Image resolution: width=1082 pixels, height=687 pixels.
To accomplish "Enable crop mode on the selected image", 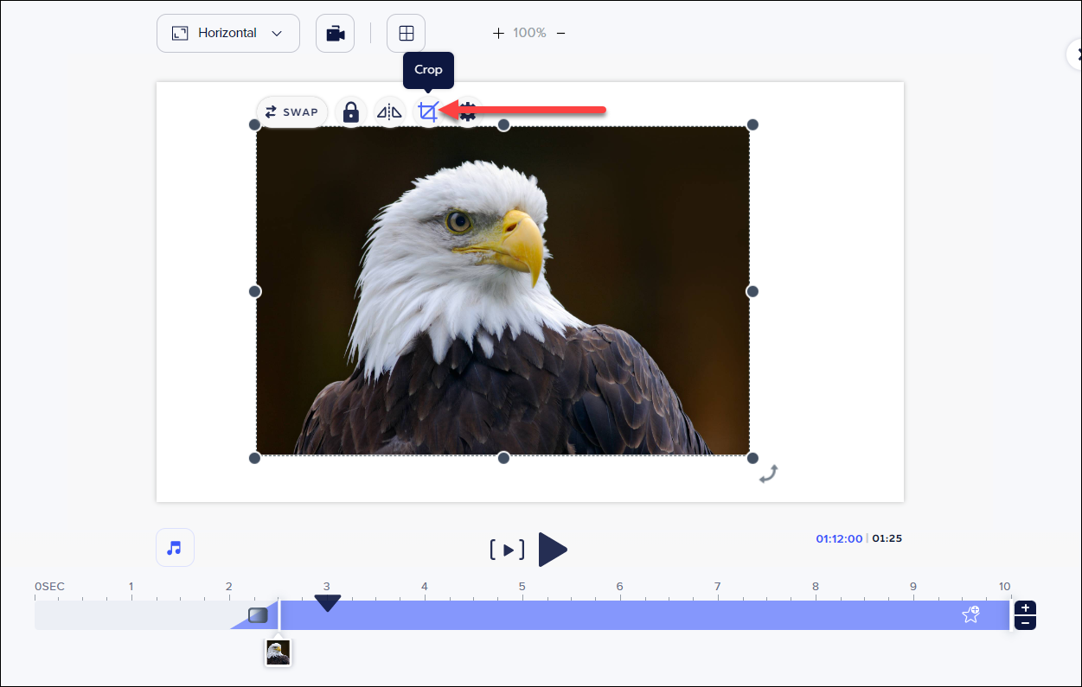I will [429, 111].
